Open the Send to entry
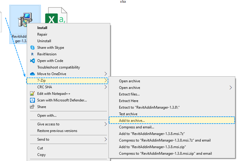The image size is (238, 161). [69, 139]
